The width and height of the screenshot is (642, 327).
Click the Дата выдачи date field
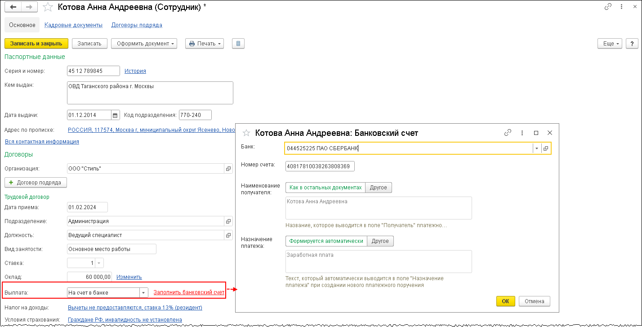point(89,115)
